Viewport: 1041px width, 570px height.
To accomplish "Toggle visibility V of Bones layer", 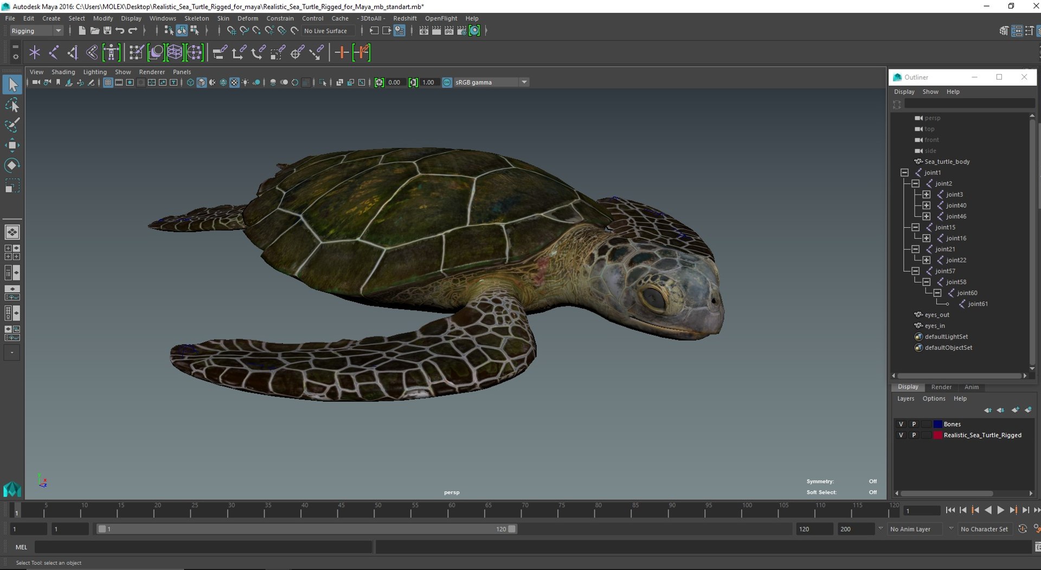I will pos(901,424).
